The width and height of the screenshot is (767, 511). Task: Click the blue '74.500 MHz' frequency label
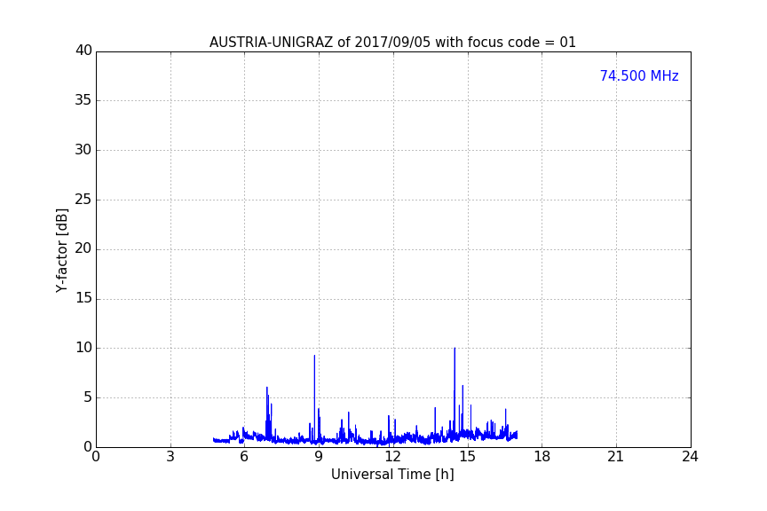[639, 76]
